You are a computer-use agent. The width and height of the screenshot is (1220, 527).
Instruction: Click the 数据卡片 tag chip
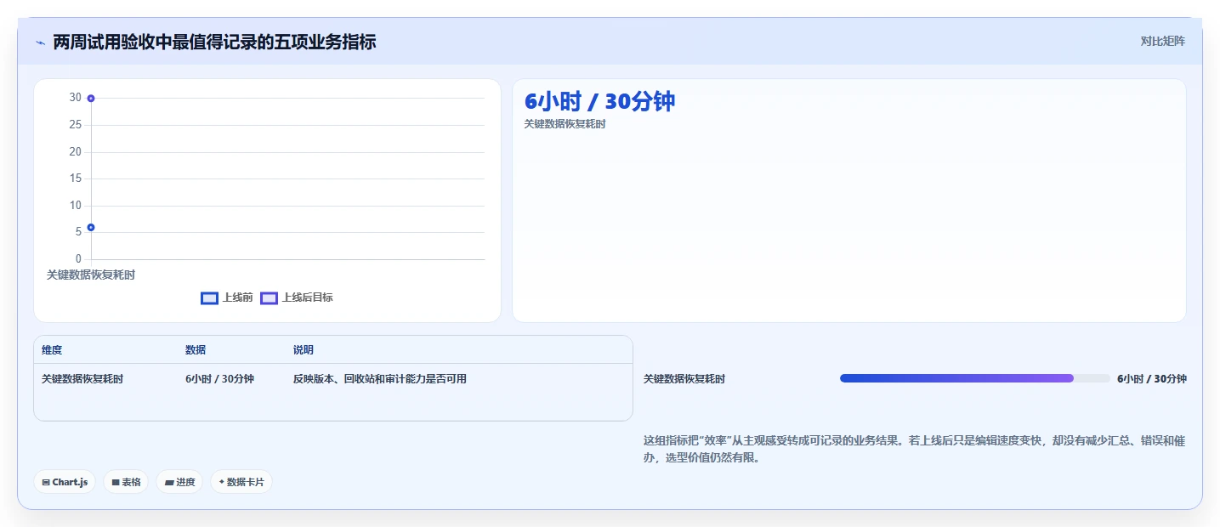241,482
